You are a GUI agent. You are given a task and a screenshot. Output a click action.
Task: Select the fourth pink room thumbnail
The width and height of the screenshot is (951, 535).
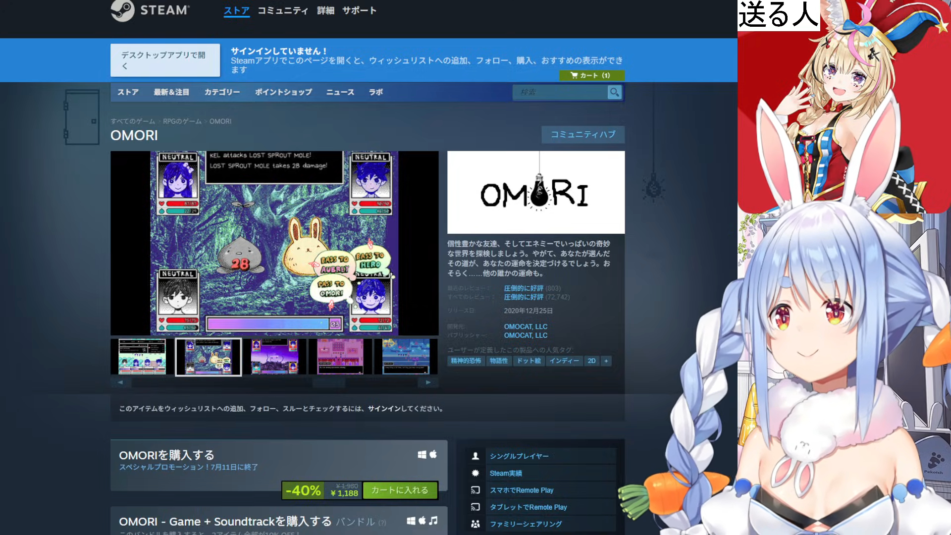[340, 357]
